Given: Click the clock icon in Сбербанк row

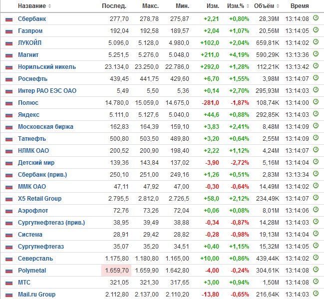Looking at the screenshot, I should 316,18.
